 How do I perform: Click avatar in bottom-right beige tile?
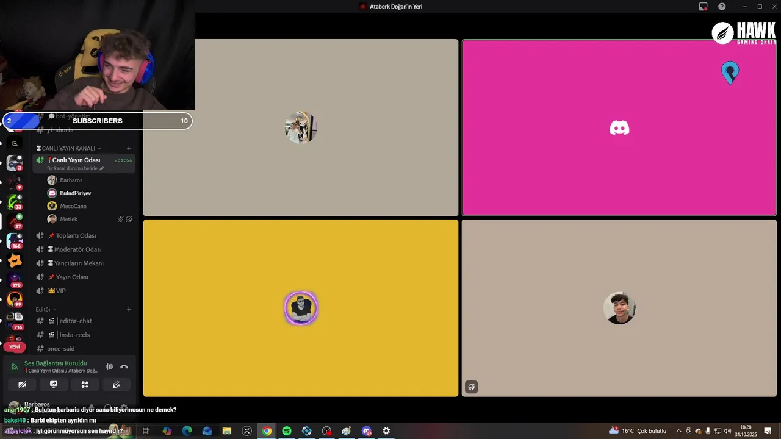point(619,308)
